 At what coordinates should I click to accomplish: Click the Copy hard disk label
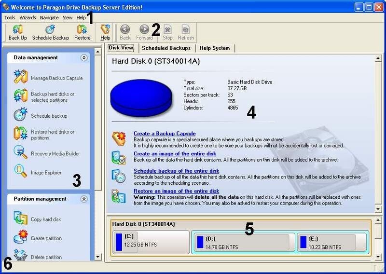point(46,219)
